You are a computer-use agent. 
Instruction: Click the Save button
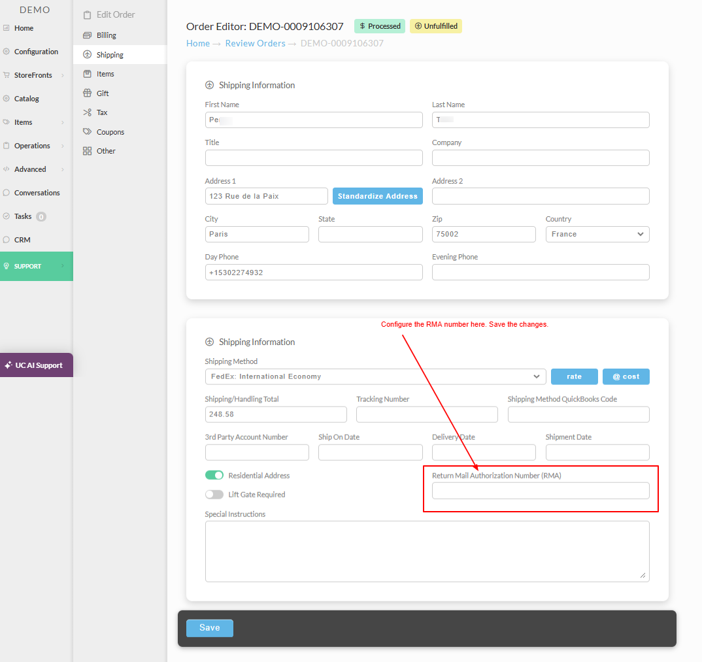click(210, 628)
